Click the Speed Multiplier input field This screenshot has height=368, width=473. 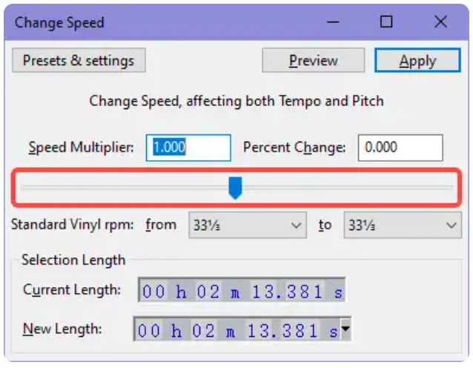click(188, 148)
